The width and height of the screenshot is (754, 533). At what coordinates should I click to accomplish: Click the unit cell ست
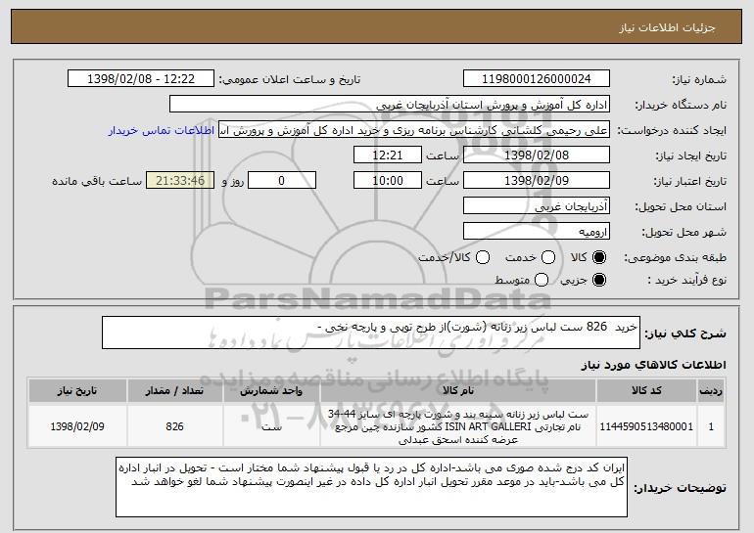[x=271, y=426]
